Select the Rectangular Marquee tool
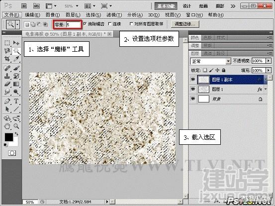Screen dimensions: 275x206 pos(7,43)
